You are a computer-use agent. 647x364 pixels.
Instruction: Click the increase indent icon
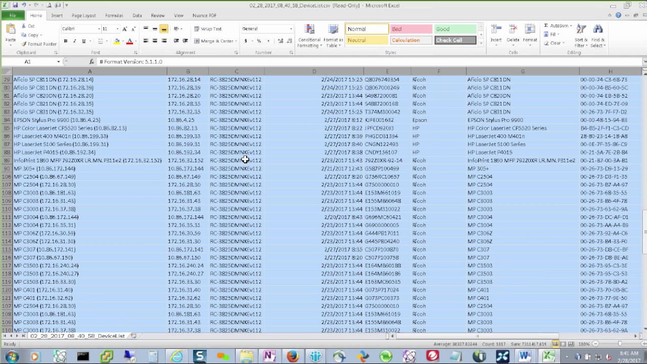point(185,41)
